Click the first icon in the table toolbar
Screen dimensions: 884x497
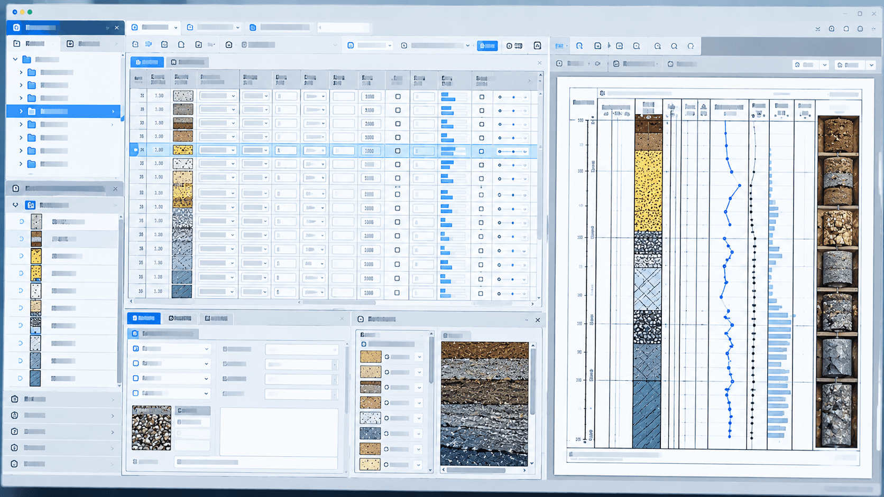pyautogui.click(x=135, y=45)
